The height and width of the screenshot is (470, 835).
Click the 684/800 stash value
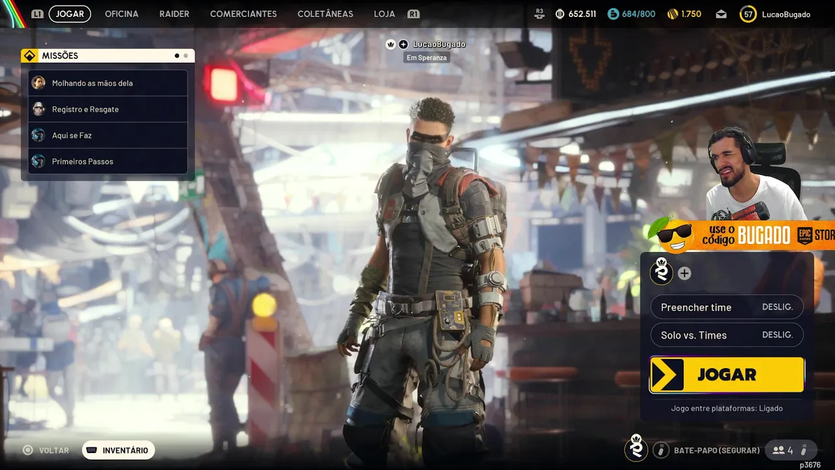tap(639, 14)
